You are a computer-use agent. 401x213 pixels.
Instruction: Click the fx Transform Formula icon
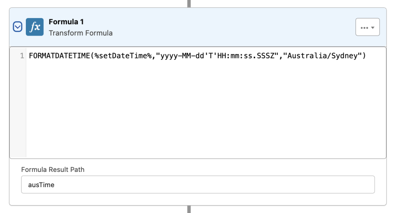point(35,27)
